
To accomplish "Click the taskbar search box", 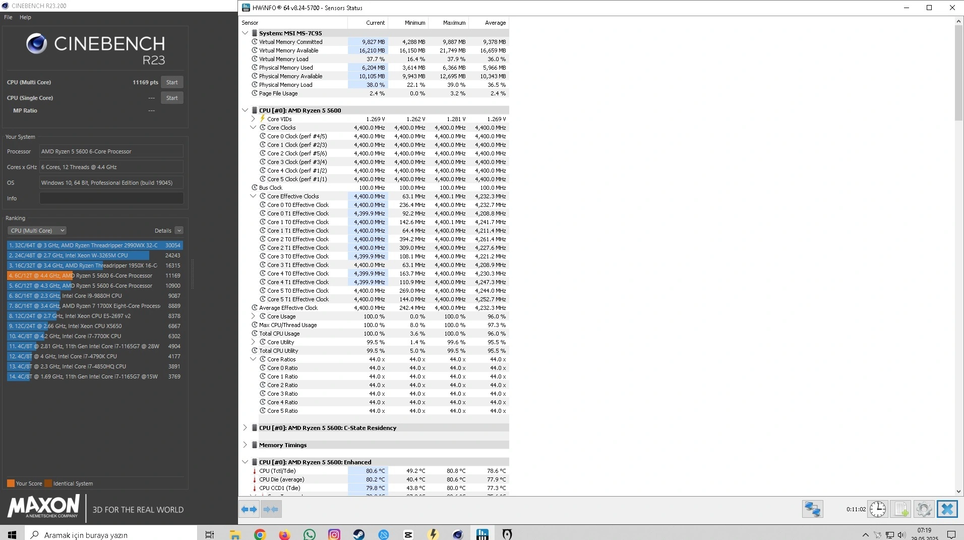I will pos(111,534).
